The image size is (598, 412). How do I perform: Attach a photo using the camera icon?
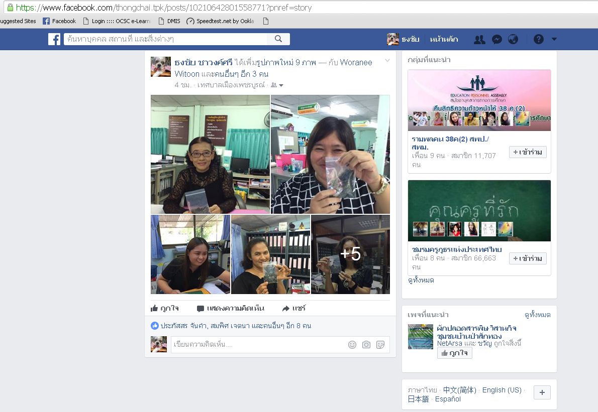click(x=366, y=345)
